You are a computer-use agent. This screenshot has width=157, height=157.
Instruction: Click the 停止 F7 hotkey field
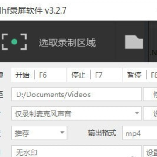coord(94,75)
